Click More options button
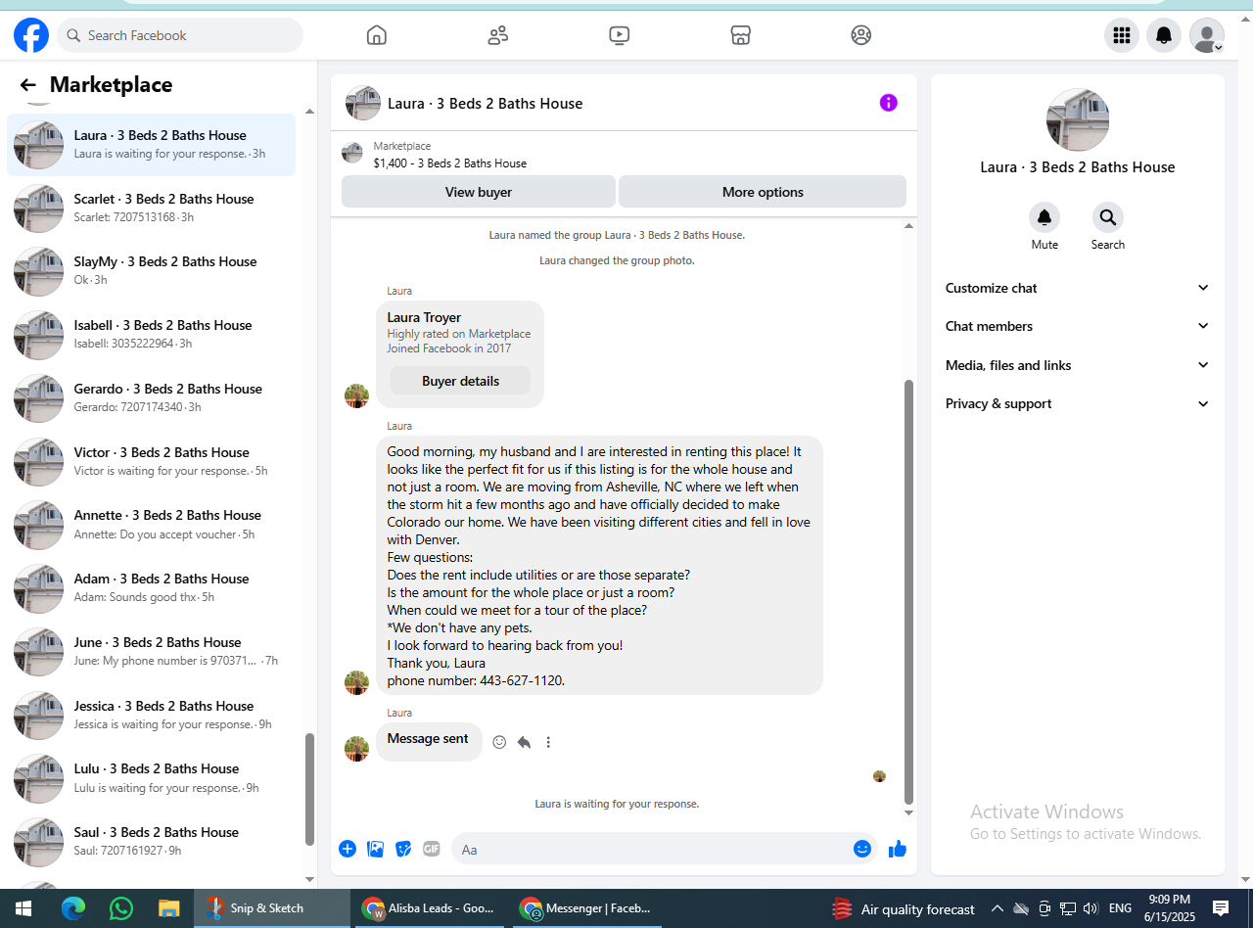 pyautogui.click(x=763, y=192)
